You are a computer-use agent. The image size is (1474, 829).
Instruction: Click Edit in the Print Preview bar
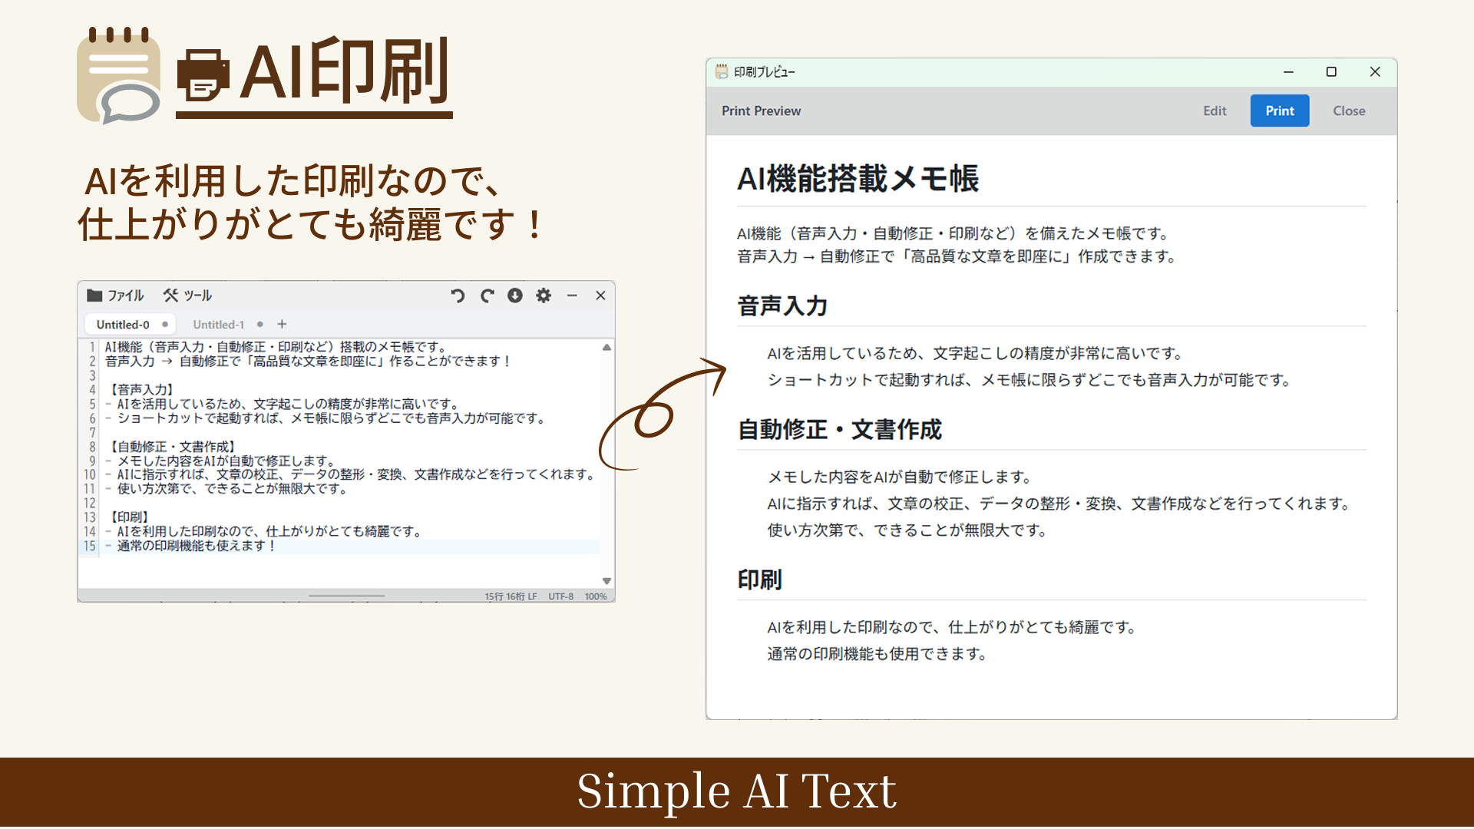point(1215,111)
